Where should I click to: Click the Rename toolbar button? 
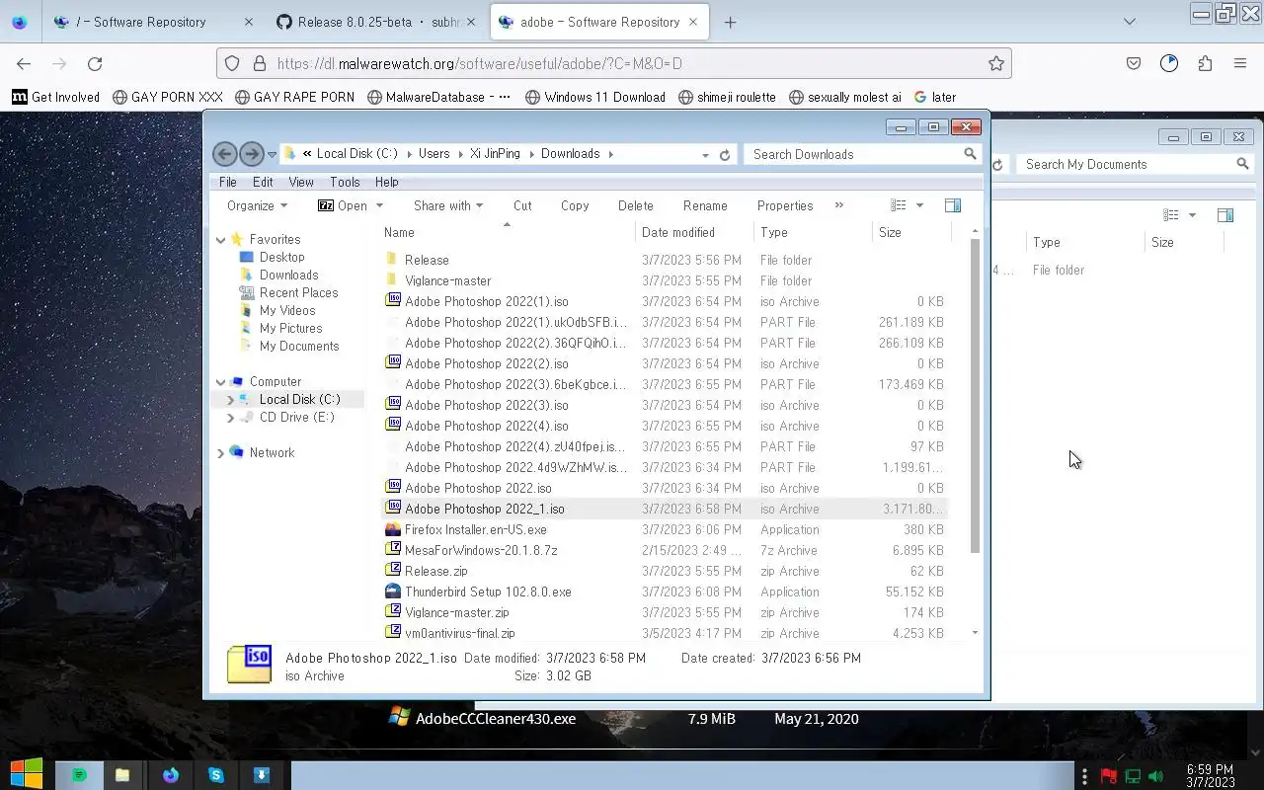(x=705, y=205)
